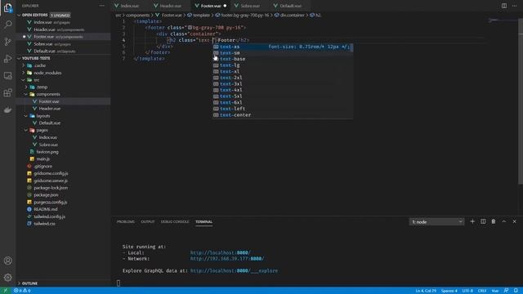This screenshot has height=294, width=523.
Task: Open the Accounts icon in activity bar
Action: click(x=7, y=261)
